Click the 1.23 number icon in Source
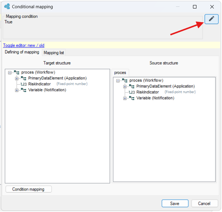 132,92
